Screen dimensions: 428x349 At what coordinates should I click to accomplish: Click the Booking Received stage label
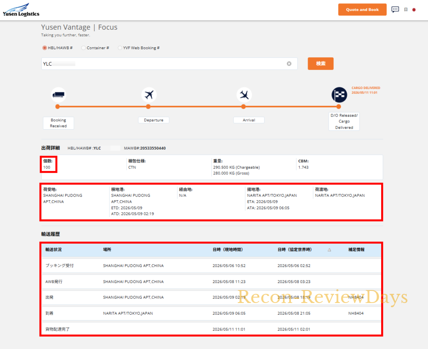[x=59, y=123]
